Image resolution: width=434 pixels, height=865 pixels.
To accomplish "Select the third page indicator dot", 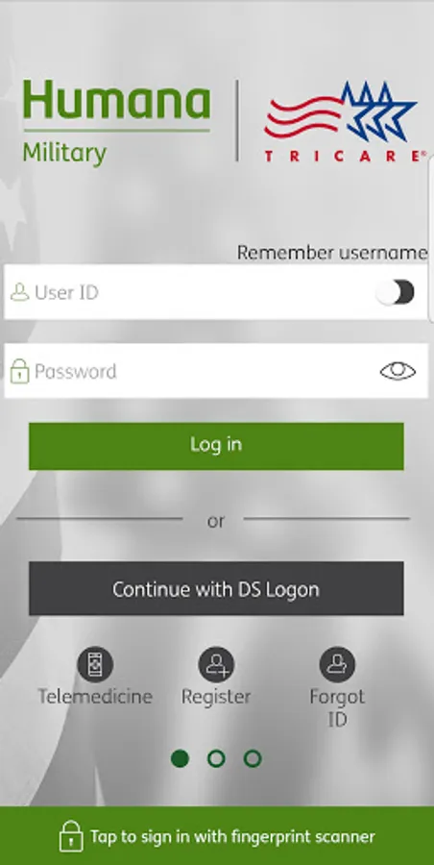I will click(x=253, y=758).
